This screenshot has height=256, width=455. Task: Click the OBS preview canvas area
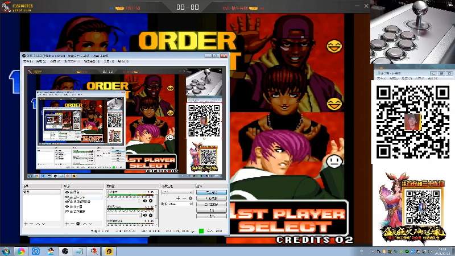tap(125, 123)
